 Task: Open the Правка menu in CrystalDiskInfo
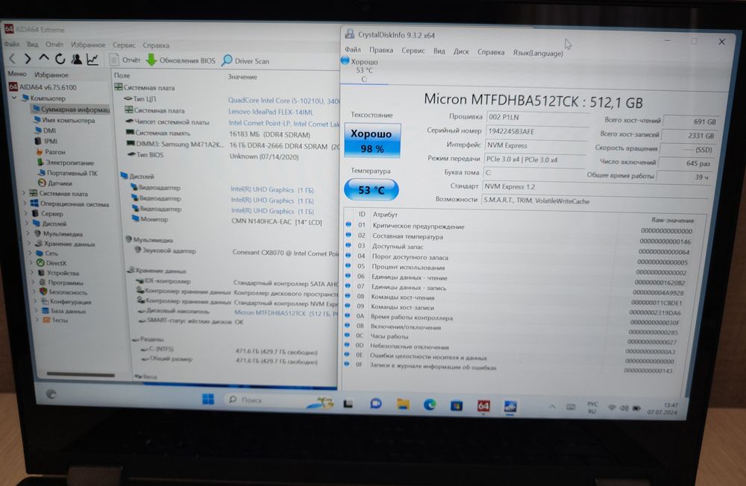tap(381, 50)
